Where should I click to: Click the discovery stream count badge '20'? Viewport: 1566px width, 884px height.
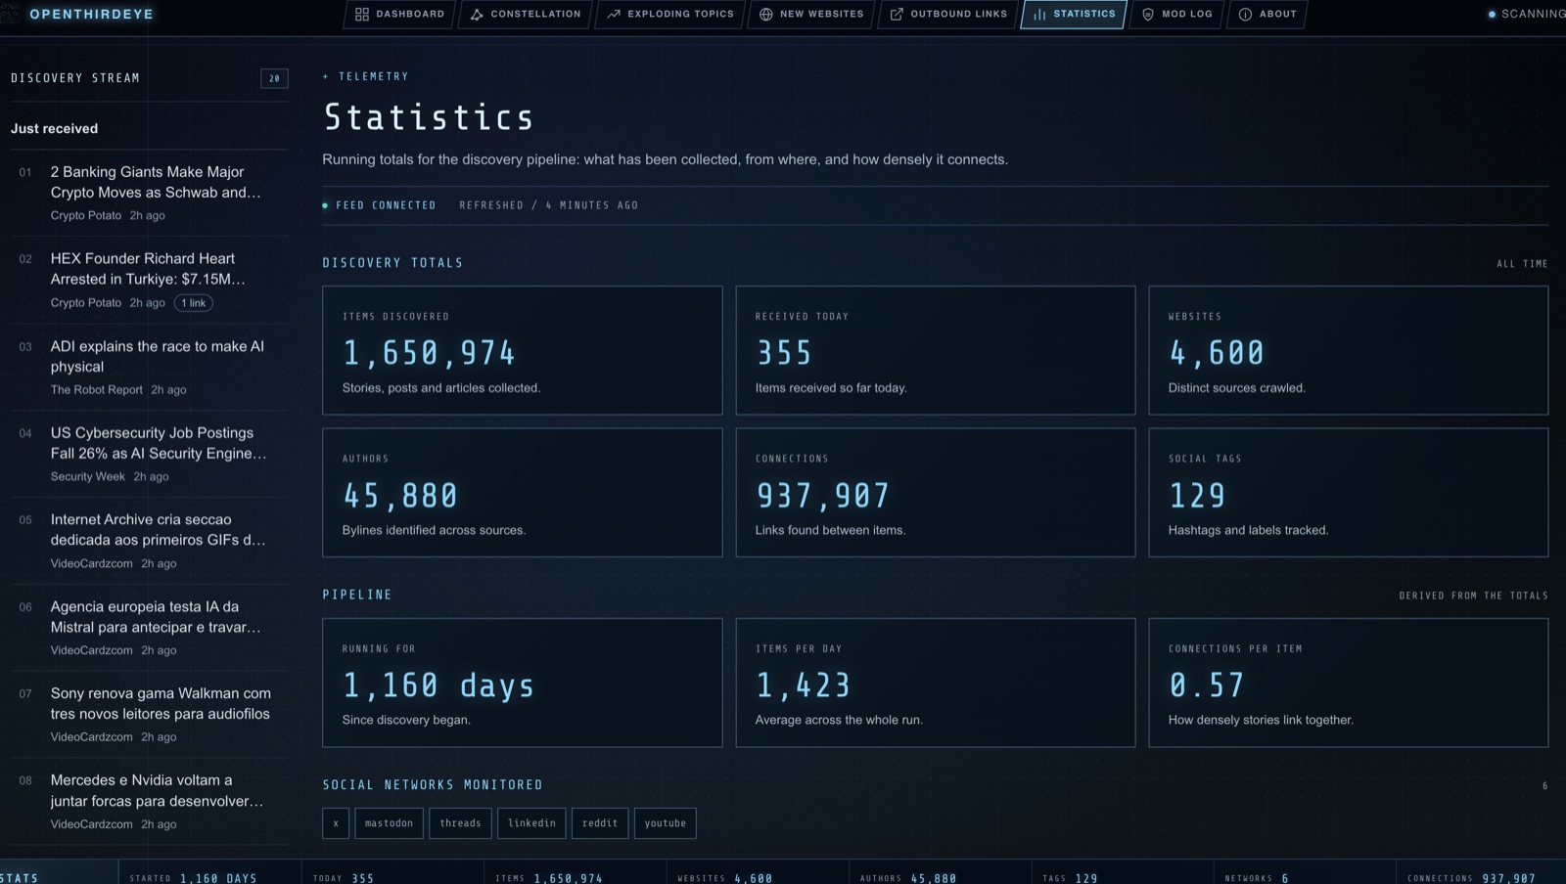pyautogui.click(x=274, y=78)
